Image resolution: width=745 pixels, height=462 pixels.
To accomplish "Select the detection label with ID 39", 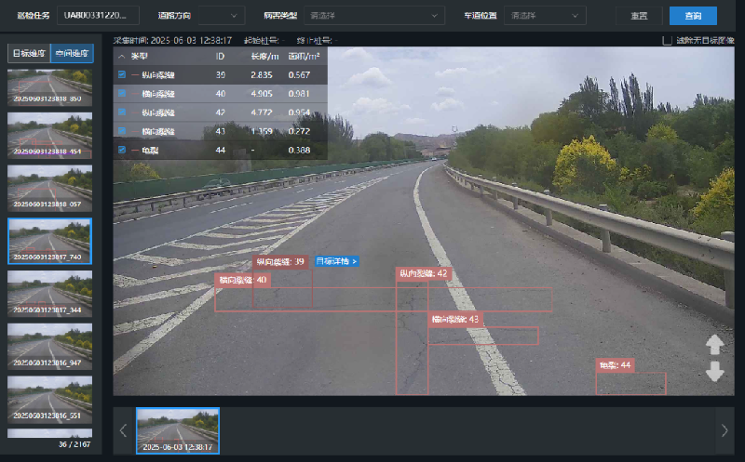I will pyautogui.click(x=281, y=262).
